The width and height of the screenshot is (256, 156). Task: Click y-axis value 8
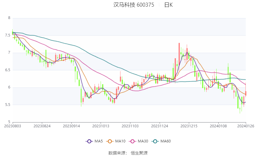coord(9,18)
